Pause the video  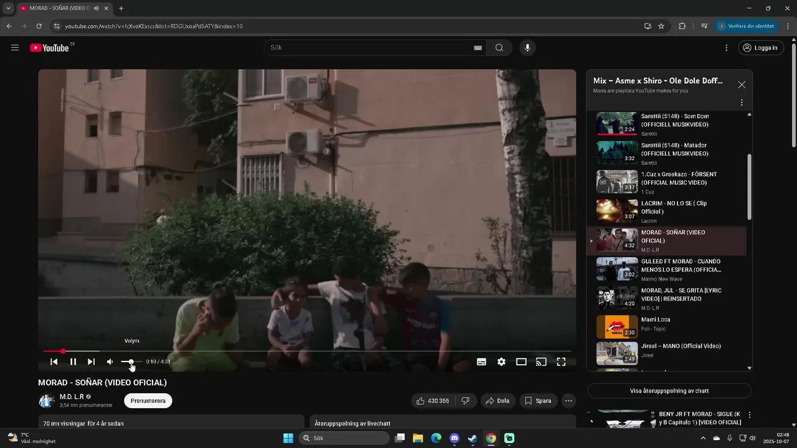point(73,362)
